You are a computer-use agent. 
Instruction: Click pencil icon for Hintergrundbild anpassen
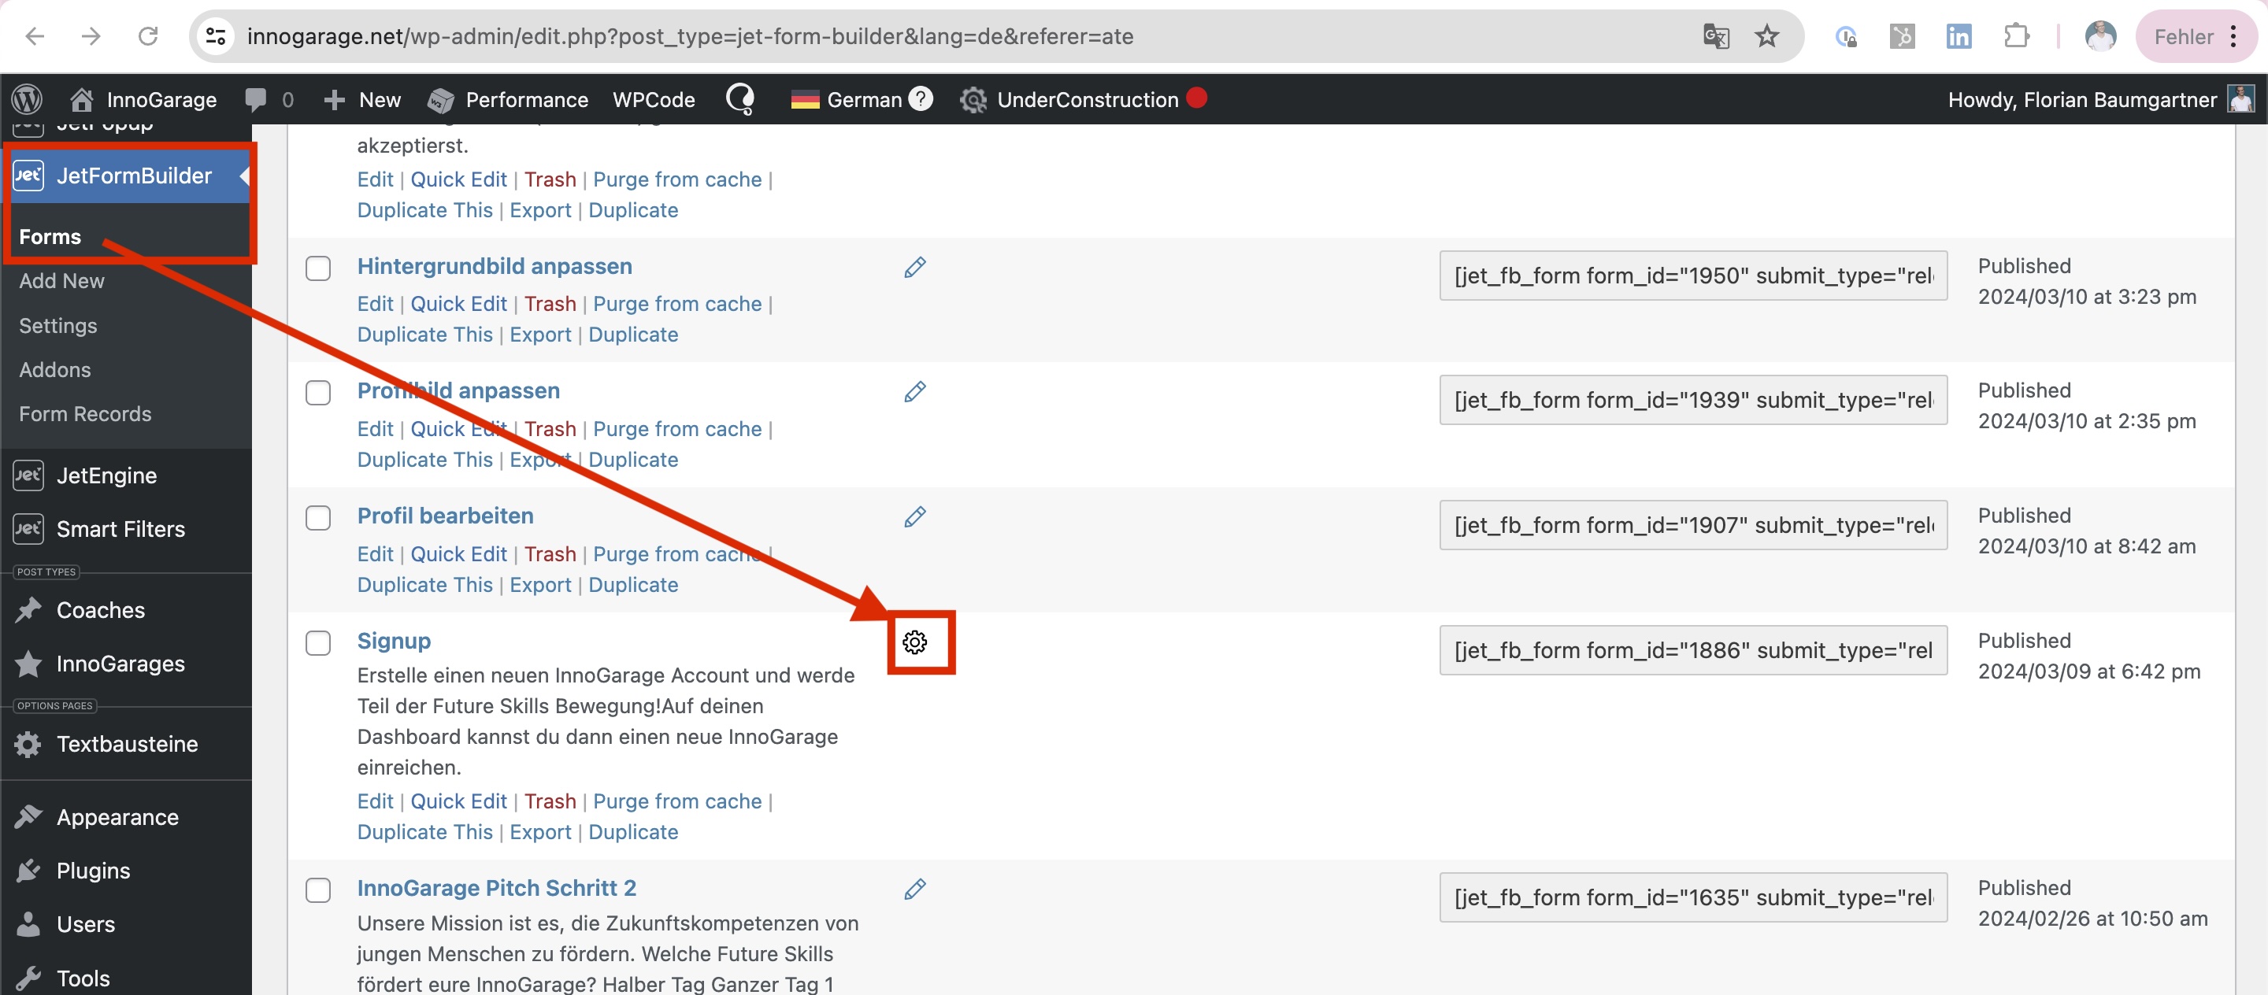pos(915,268)
